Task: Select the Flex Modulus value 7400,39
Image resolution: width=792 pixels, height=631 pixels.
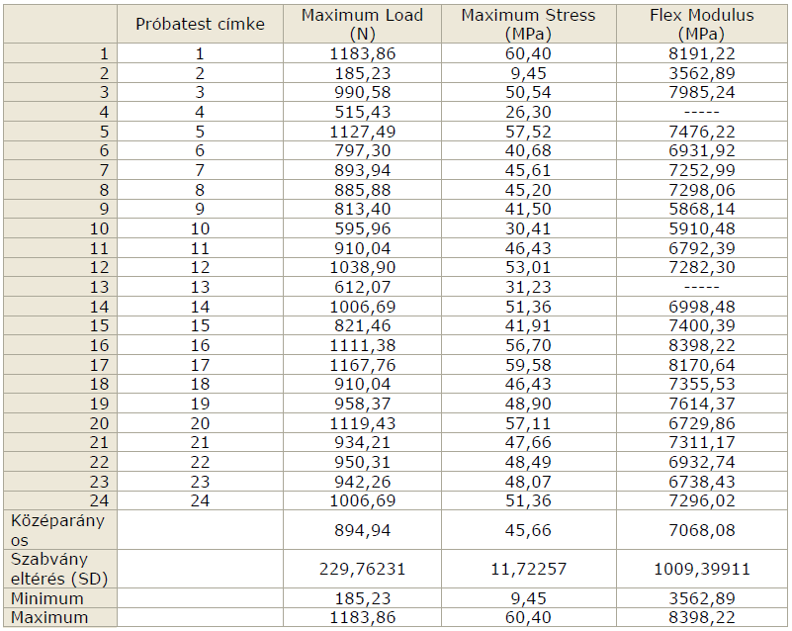Action: pyautogui.click(x=702, y=325)
